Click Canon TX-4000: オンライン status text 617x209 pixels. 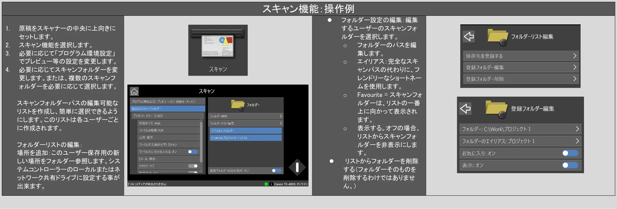pyautogui.click(x=291, y=184)
